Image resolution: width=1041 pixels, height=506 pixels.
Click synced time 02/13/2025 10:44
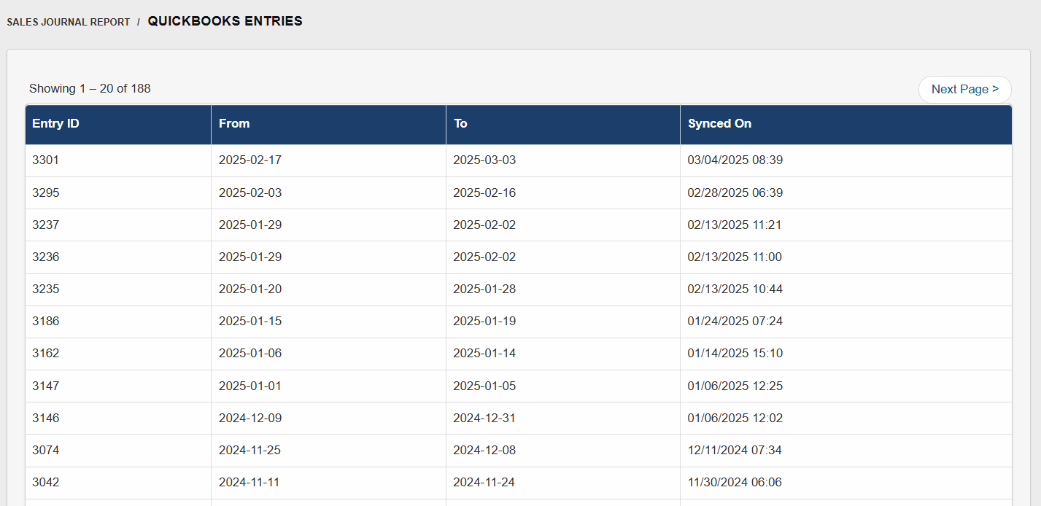click(735, 289)
